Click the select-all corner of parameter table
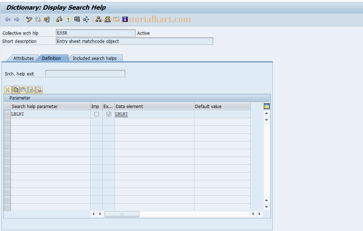This screenshot has height=231, width=363. point(7,107)
